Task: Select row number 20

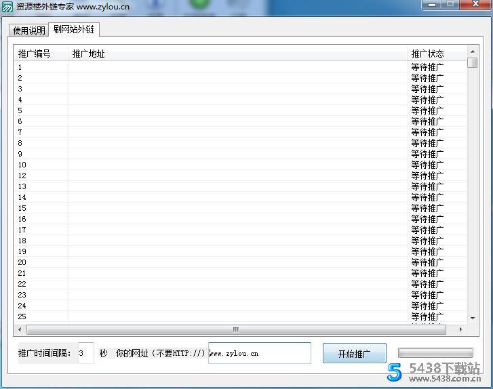Action: pyautogui.click(x=241, y=262)
